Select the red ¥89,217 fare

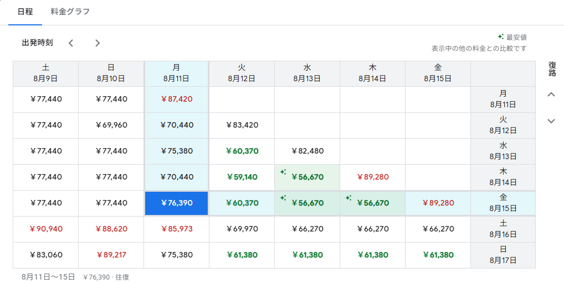pyautogui.click(x=111, y=255)
